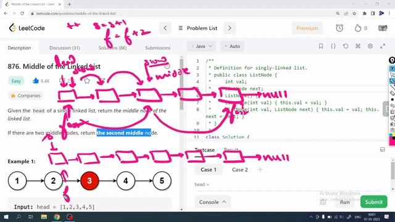This screenshot has width=395, height=222.
Task: Click the share page icon in the address bar
Action: click(x=346, y=14)
